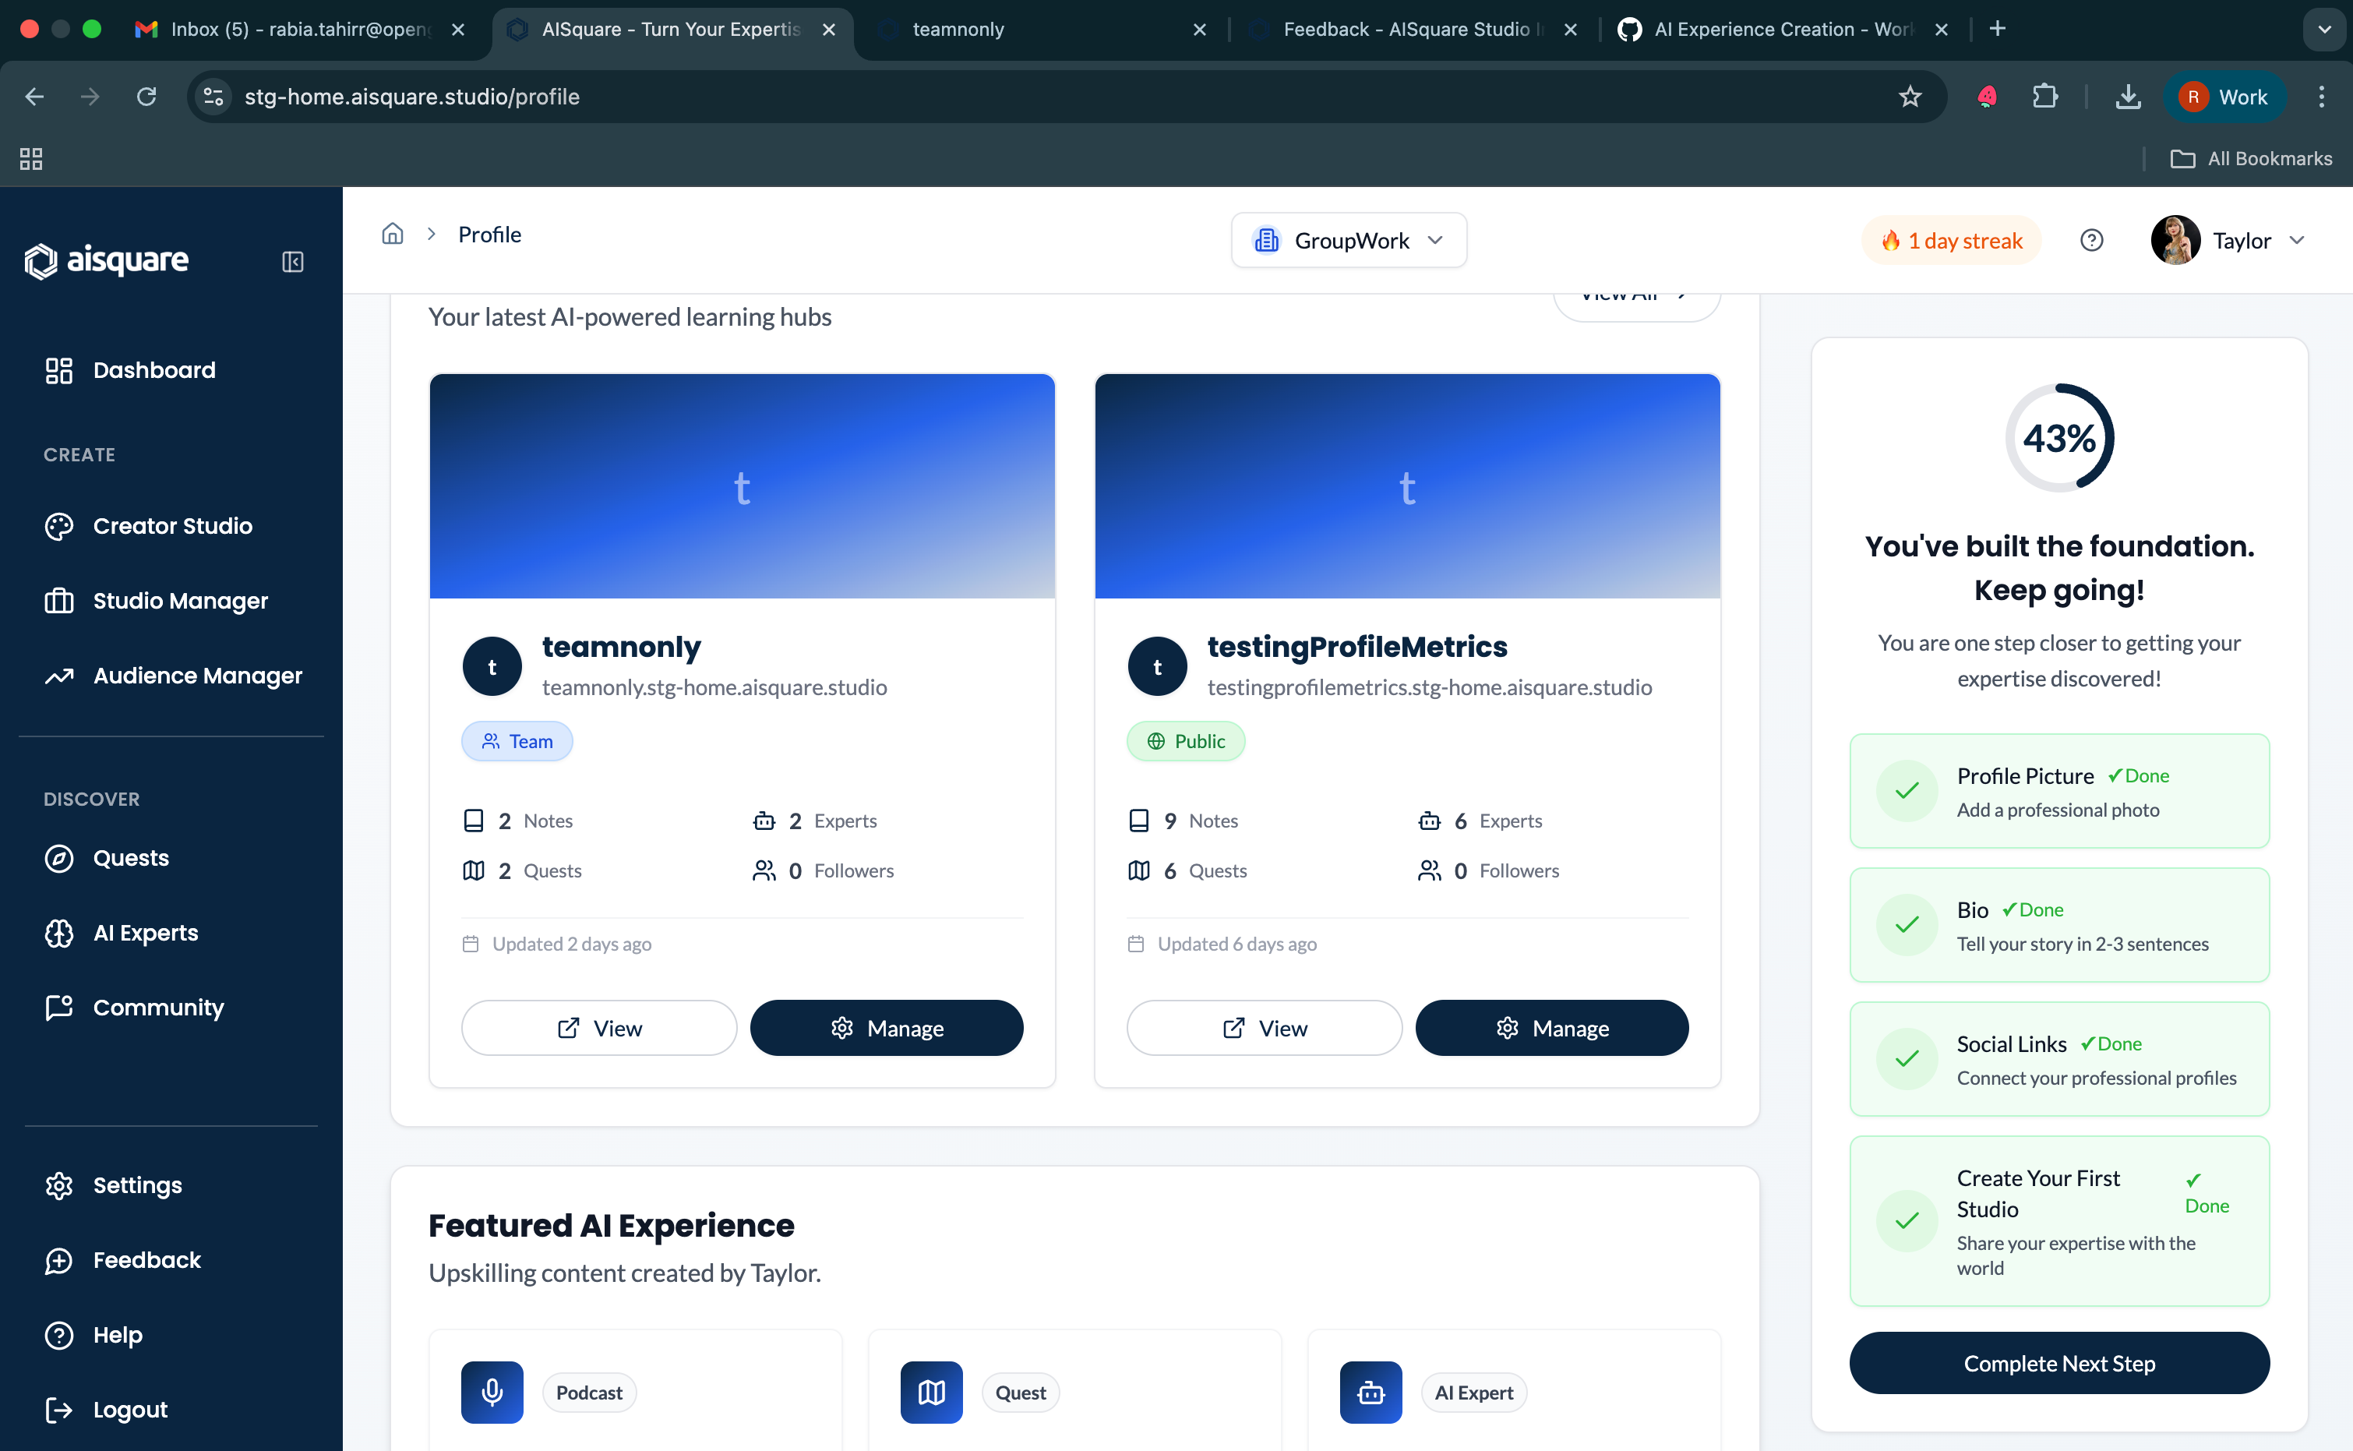The image size is (2353, 1451).
Task: Open the Taylor account dropdown menu
Action: (2228, 240)
